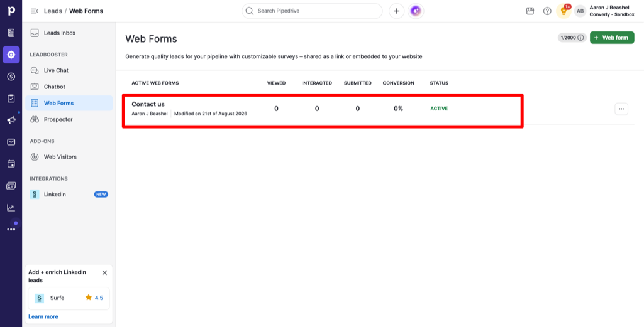
Task: Open Deals dollar icon in navigation rail
Action: click(11, 77)
